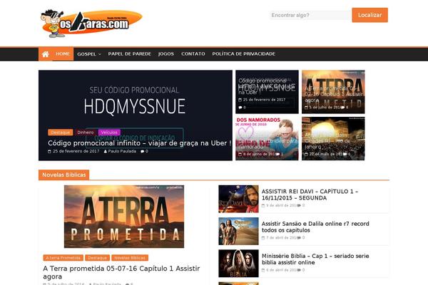
Task: Open 'A Terra prometida 05-07-16 Capítulo 1' title
Action: [x=121, y=272]
